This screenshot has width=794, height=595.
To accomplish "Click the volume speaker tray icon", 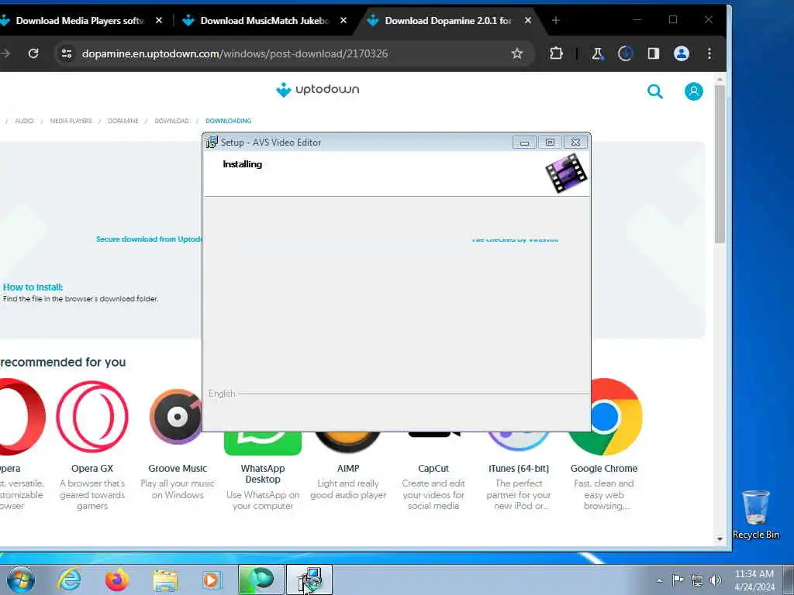I will pyautogui.click(x=716, y=580).
